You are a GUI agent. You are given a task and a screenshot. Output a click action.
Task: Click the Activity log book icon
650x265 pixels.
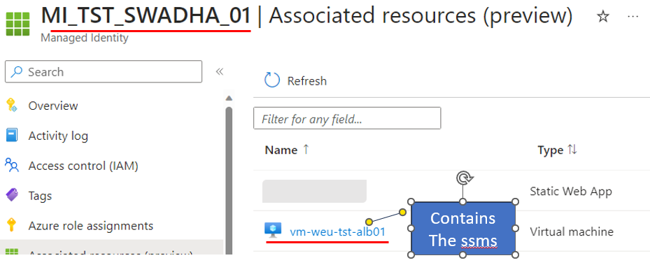[12, 136]
